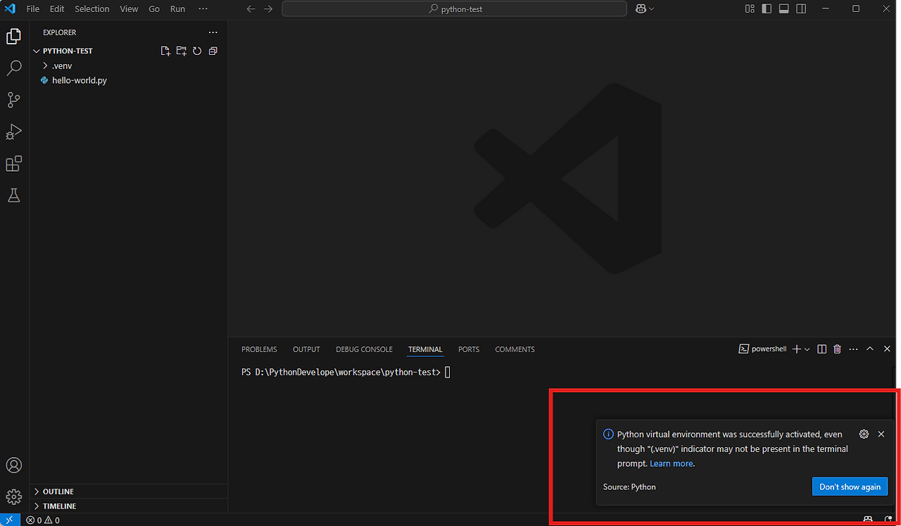This screenshot has height=526, width=901.
Task: Open the Accounts menu in activity bar
Action: 13,465
